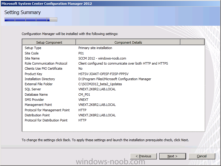Select the CM_P01 database name value
Image resolution: width=221 pixels, height=166 pixels.
[x=84, y=95]
